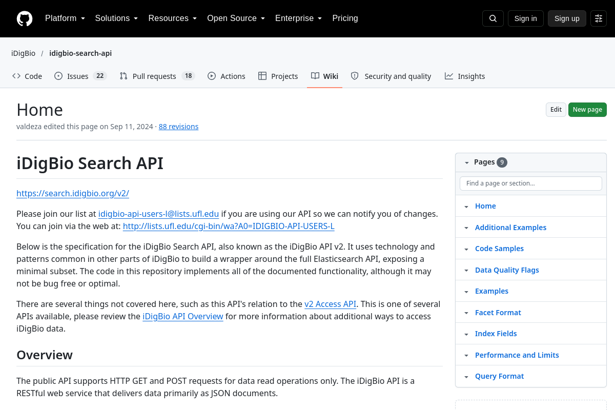Open the v2 Access API link
Viewport: 615px width, 410px height.
tap(330, 304)
